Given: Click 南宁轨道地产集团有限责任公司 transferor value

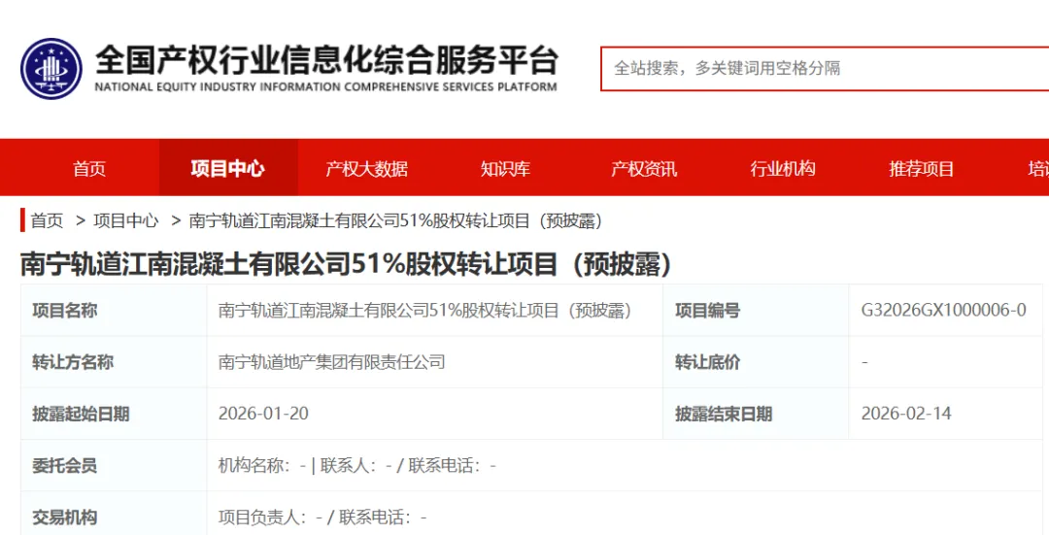Looking at the screenshot, I should (332, 362).
